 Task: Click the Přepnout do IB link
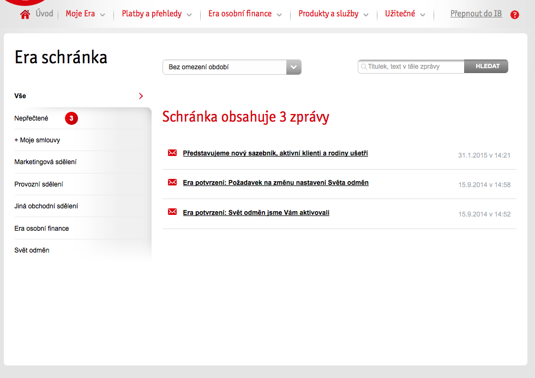click(x=476, y=14)
